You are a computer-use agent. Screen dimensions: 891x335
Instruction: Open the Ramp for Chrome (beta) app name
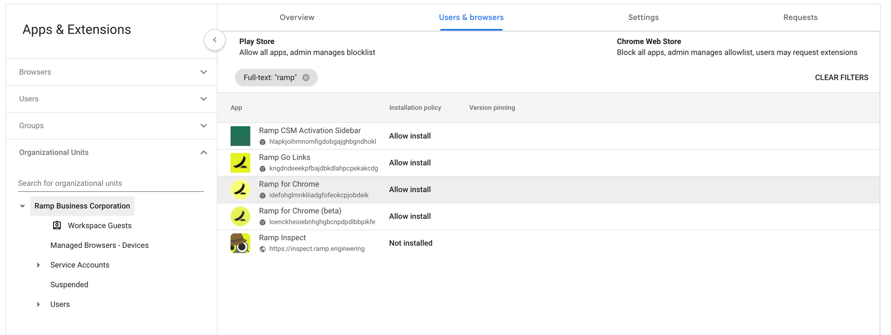(300, 210)
